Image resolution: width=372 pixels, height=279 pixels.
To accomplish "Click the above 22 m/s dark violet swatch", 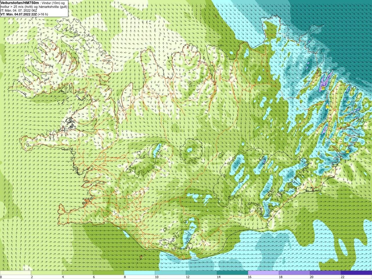I will (356, 273).
